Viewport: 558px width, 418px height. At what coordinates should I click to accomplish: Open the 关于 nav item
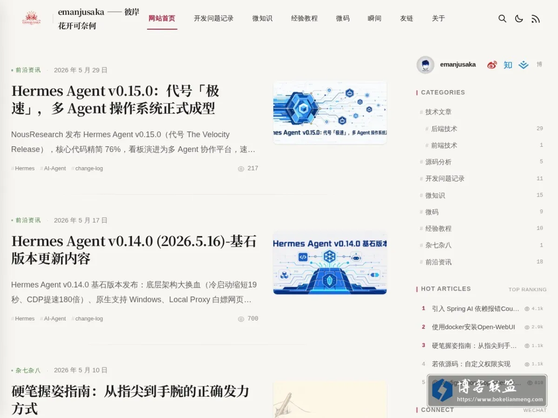coord(438,19)
